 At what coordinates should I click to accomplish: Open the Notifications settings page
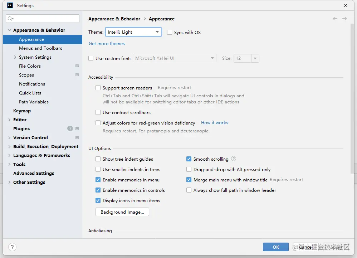coord(32,84)
